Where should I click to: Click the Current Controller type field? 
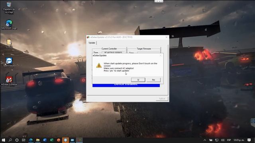point(114,52)
